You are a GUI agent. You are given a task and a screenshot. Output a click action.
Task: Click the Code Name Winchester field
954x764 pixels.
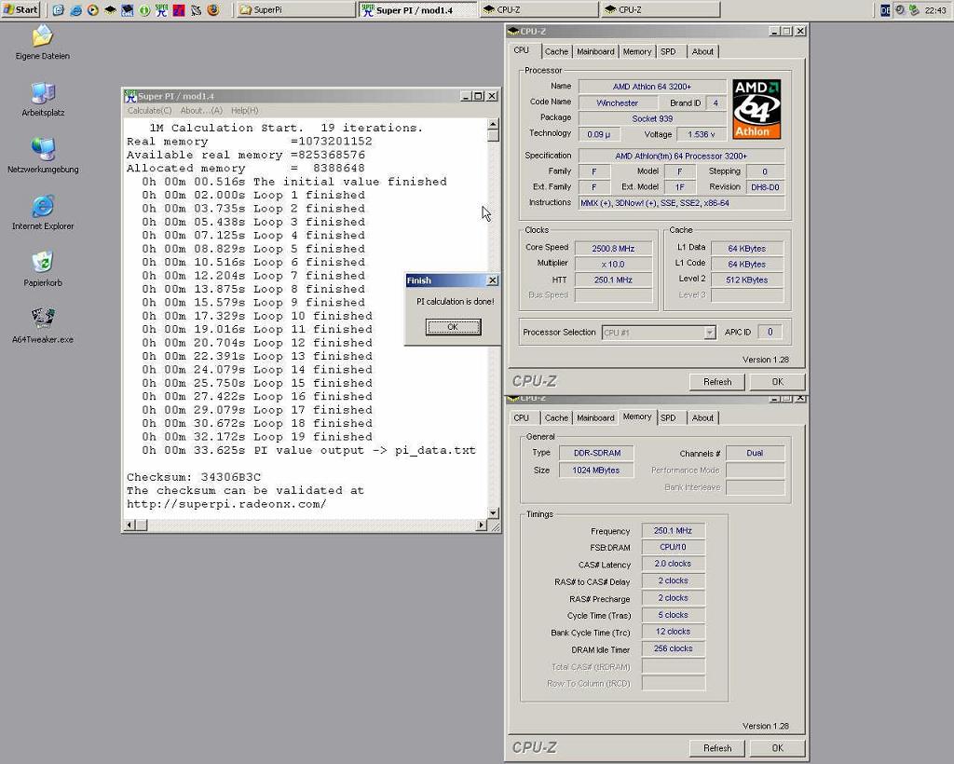(x=618, y=102)
